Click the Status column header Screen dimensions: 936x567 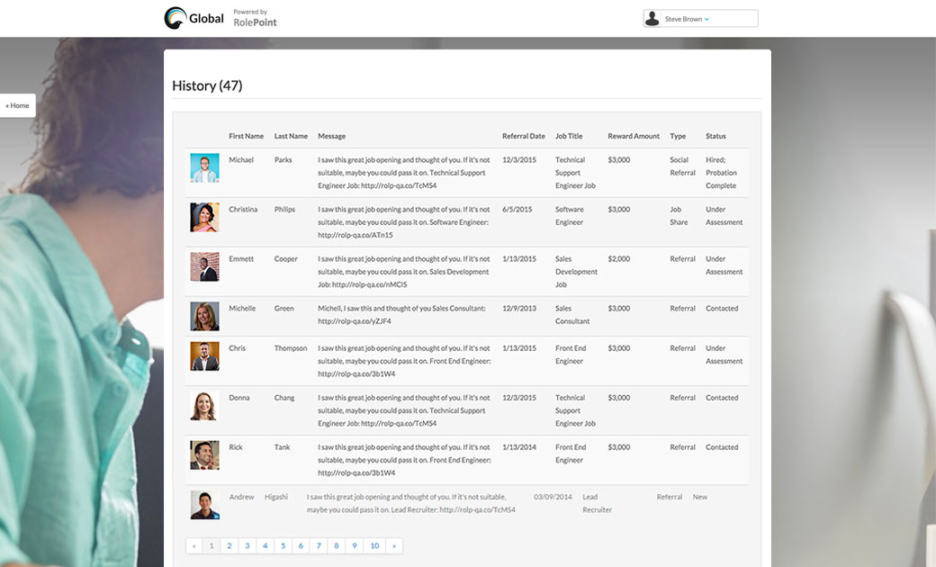715,137
